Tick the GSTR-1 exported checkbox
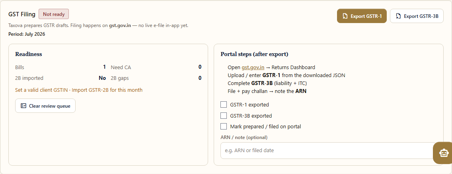This screenshot has height=174, width=452. click(223, 105)
